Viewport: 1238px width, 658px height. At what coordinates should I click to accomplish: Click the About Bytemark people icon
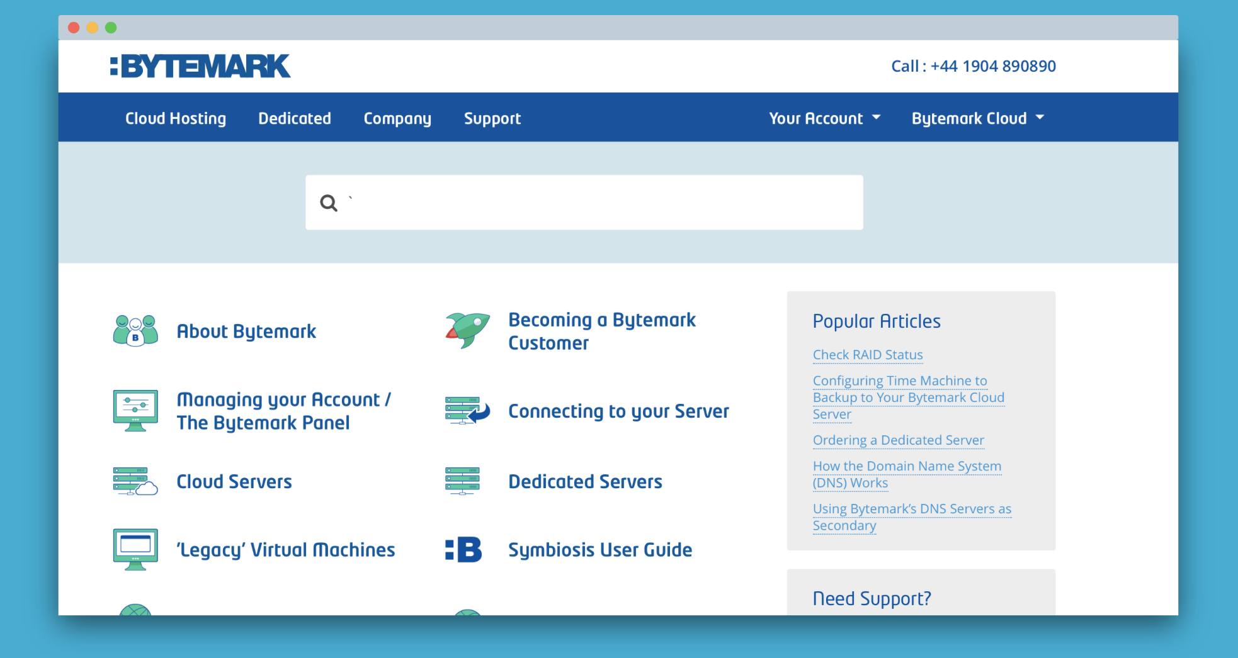tap(135, 331)
